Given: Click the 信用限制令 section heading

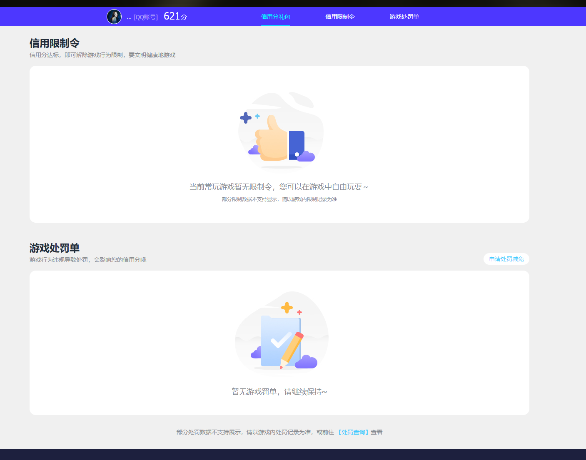Looking at the screenshot, I should (55, 43).
